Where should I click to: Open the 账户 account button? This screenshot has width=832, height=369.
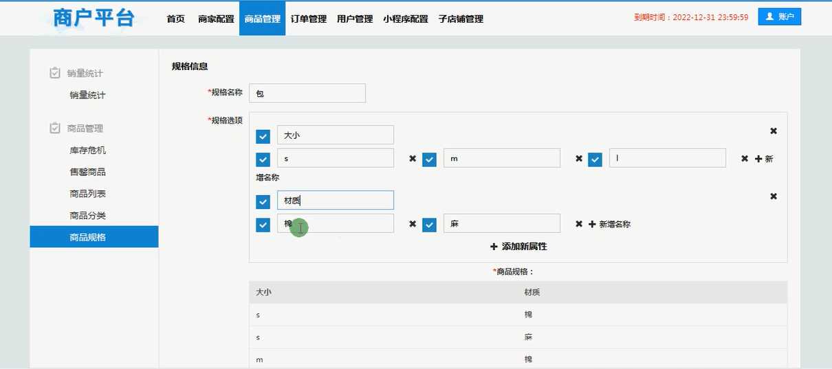(x=779, y=17)
